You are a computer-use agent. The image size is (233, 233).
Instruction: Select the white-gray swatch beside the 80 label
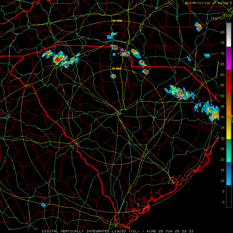tap(229, 35)
